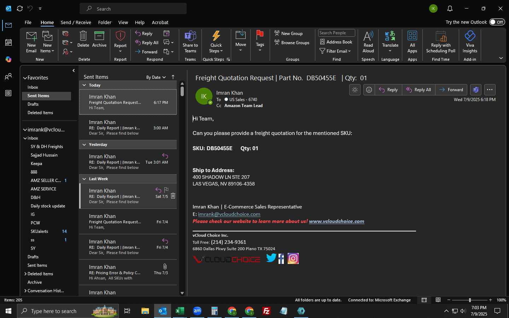The image size is (509, 318).
Task: Archive the selected message
Action: (x=99, y=39)
